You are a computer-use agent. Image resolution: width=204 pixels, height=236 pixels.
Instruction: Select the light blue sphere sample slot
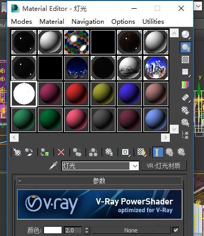pyautogui.click(x=156, y=120)
